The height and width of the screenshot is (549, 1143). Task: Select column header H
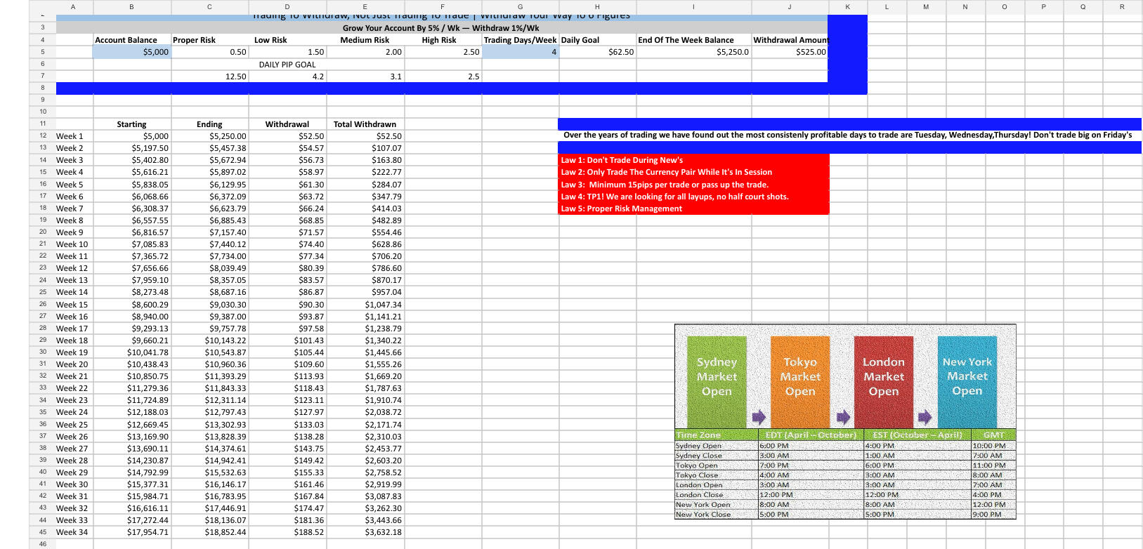[x=597, y=7]
